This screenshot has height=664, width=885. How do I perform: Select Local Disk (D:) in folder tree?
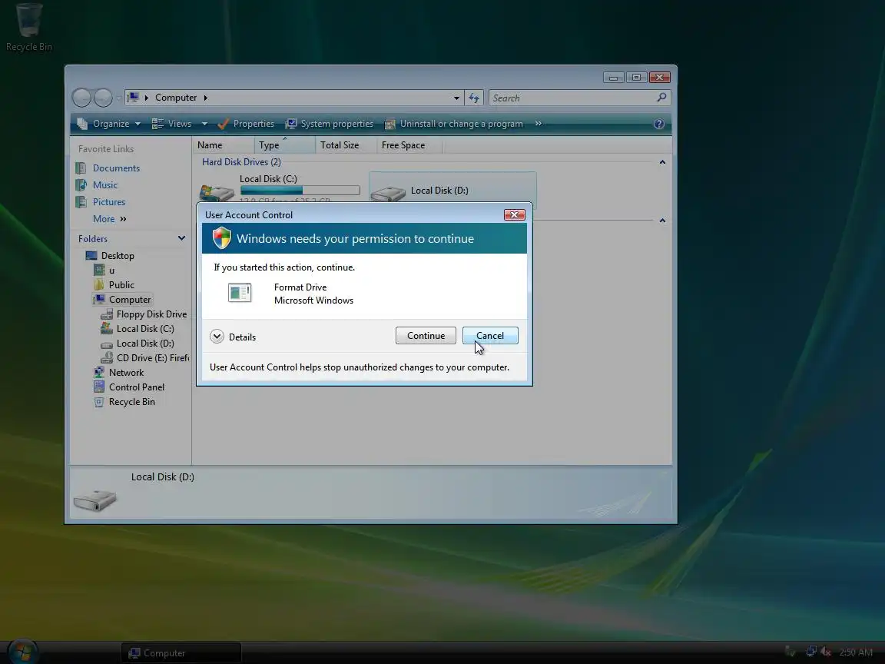coord(145,344)
